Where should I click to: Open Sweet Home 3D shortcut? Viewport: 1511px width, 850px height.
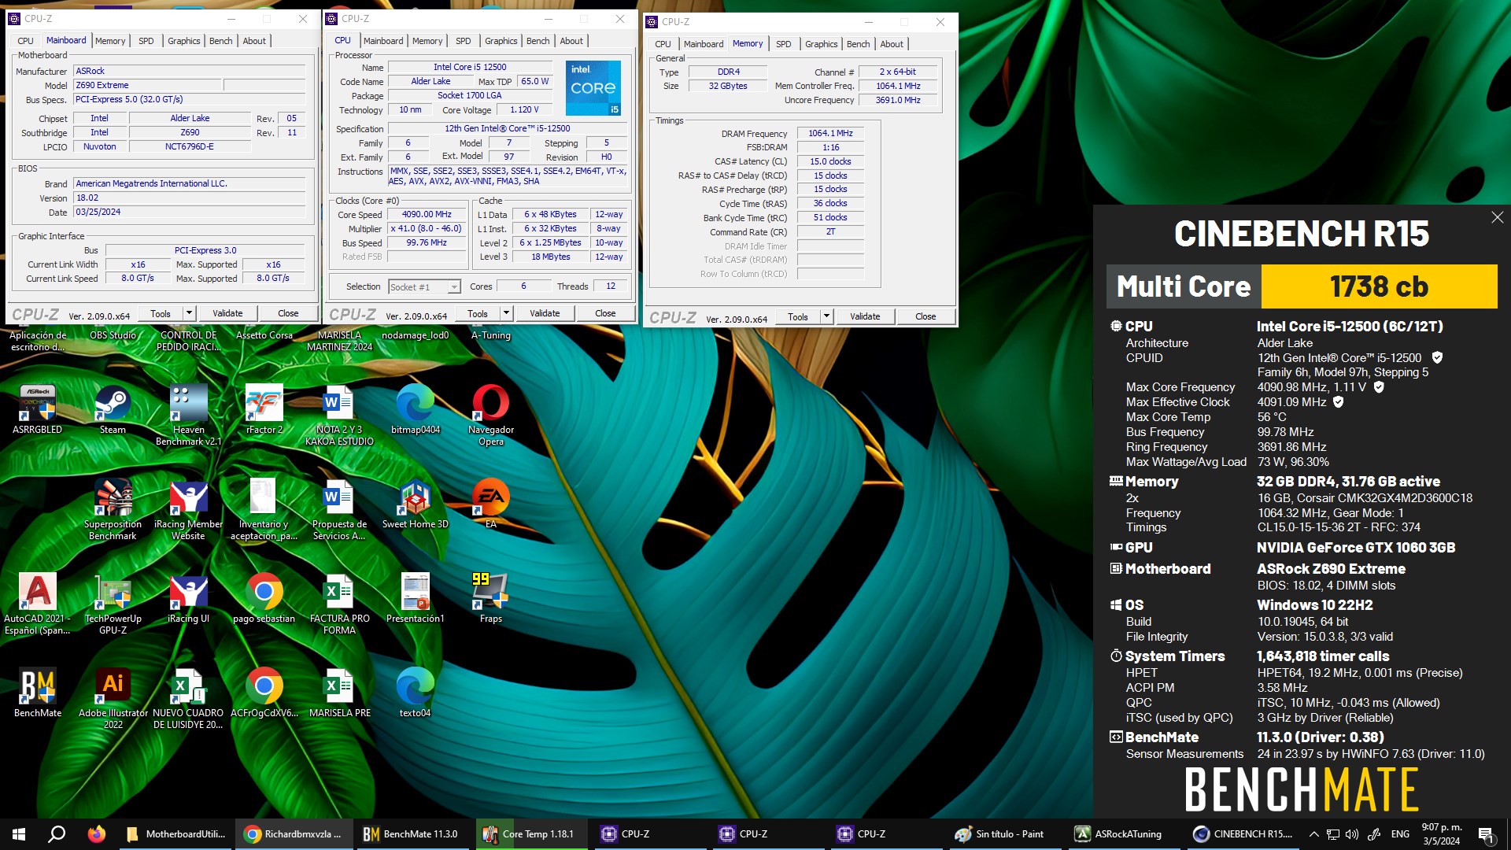coord(415,504)
